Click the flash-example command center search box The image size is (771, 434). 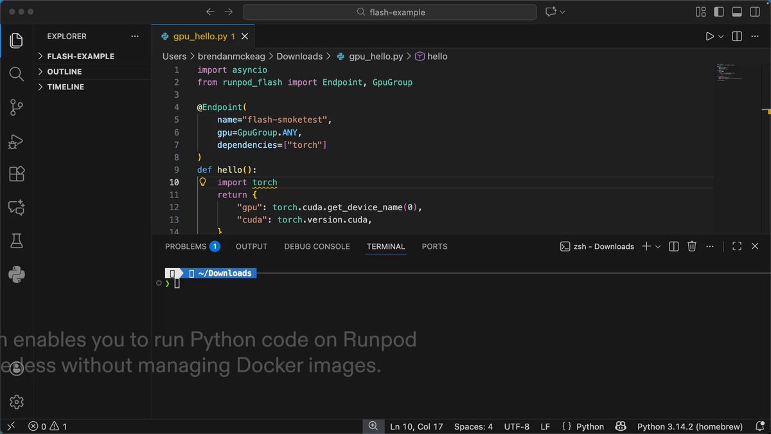[x=390, y=12]
